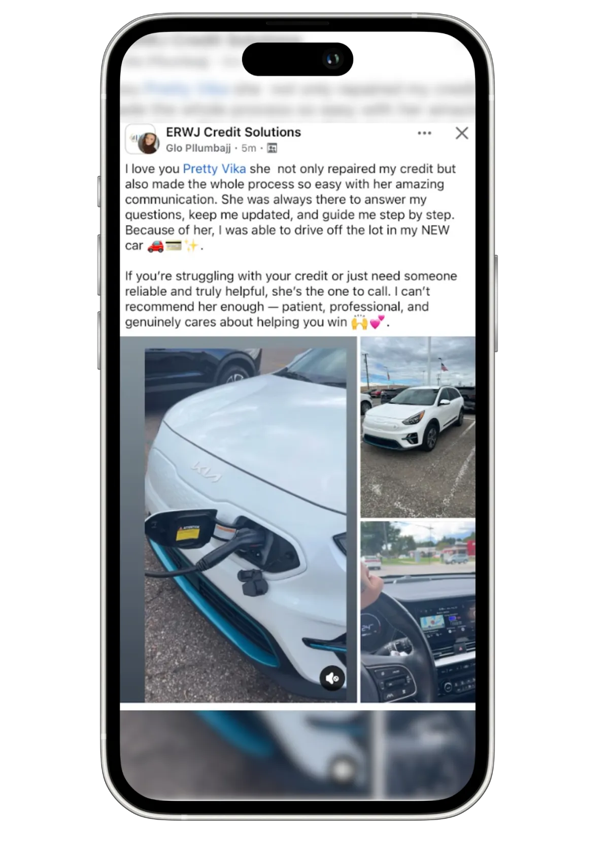The width and height of the screenshot is (609, 861).
Task: Close the post with the X icon
Action: pyautogui.click(x=462, y=133)
